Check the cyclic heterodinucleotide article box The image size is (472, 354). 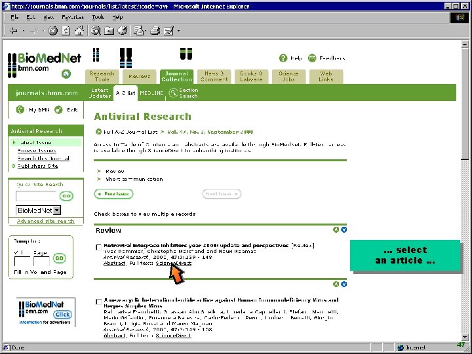click(98, 302)
